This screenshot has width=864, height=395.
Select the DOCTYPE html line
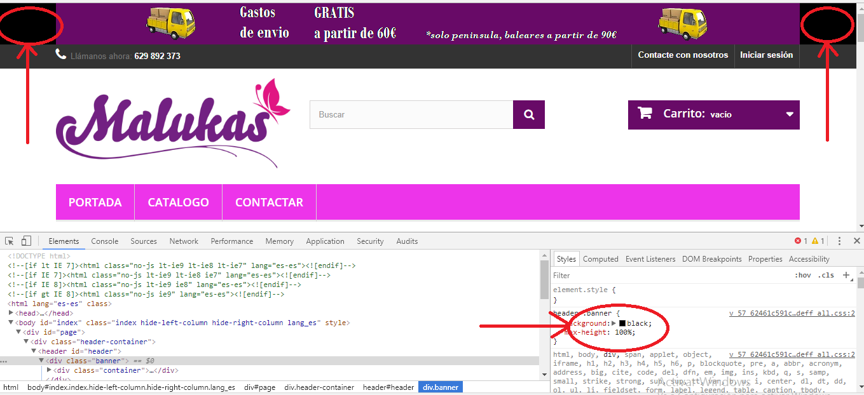pos(39,256)
